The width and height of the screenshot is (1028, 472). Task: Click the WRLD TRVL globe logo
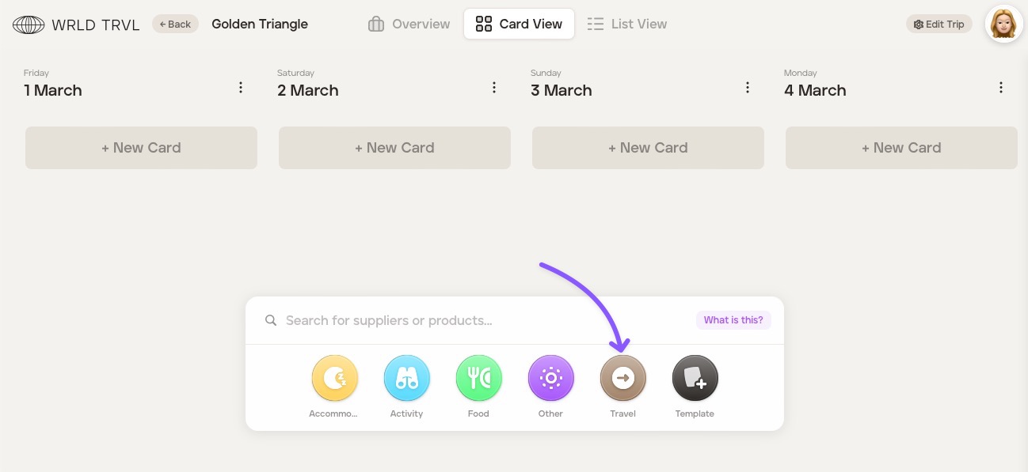point(29,25)
